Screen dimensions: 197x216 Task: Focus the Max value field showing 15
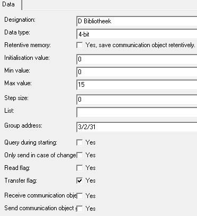tap(137, 85)
